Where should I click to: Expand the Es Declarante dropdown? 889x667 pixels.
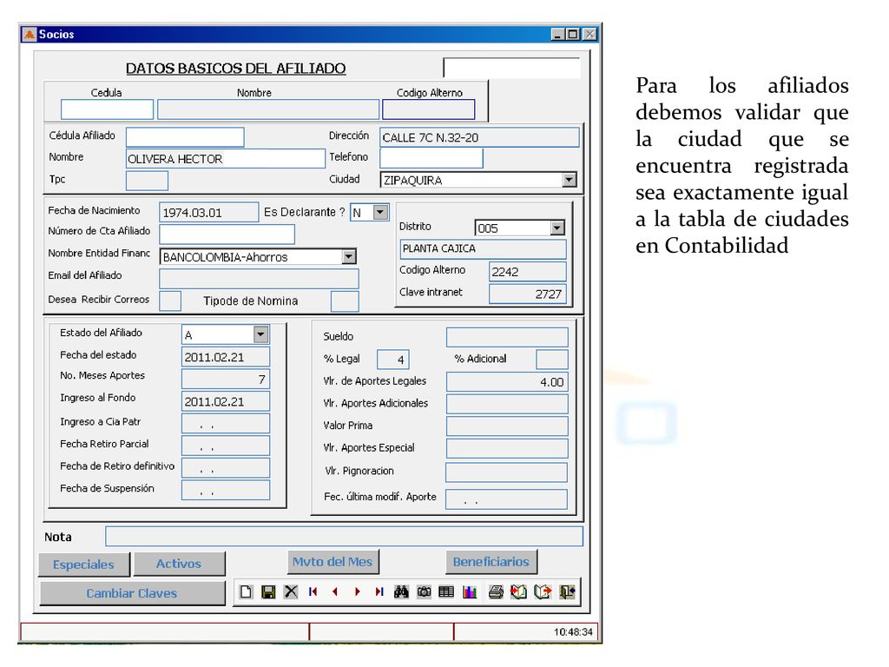click(x=380, y=212)
